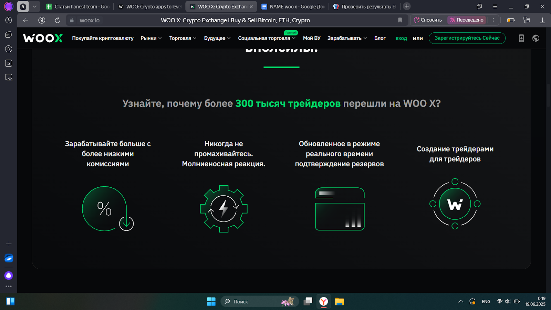Viewport: 551px width, 310px height.
Task: Click the Yandex home button
Action: [42, 20]
